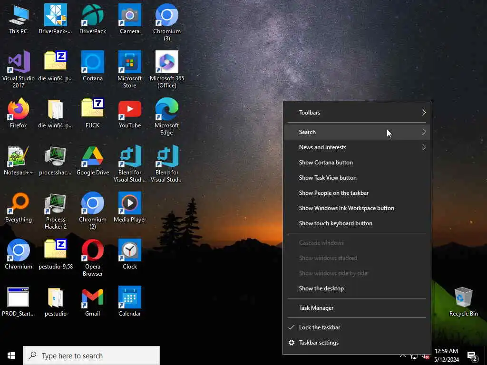Open Task Manager from context menu
Screen dimensions: 487x365
tap(357, 308)
